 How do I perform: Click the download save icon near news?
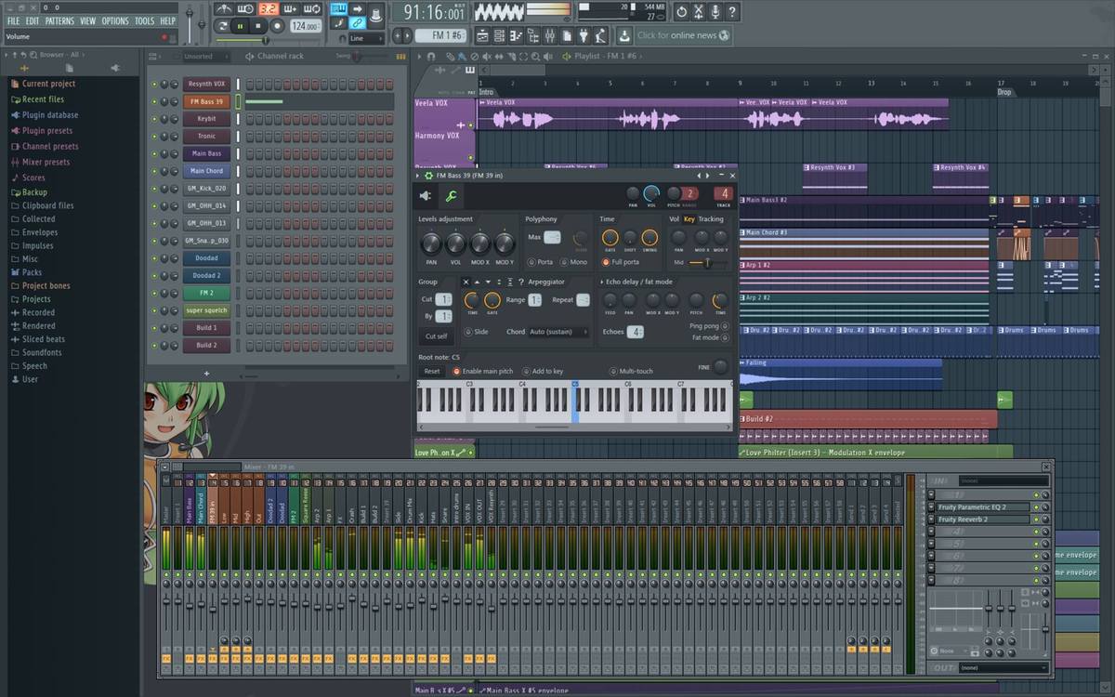(624, 35)
